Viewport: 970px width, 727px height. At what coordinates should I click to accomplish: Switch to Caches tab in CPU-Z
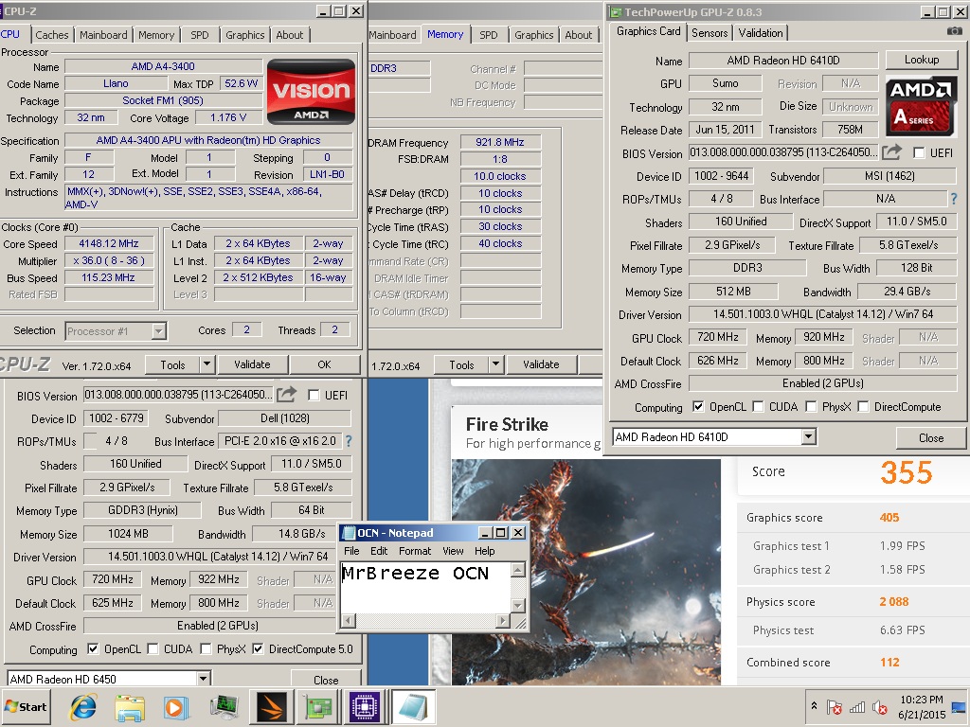pyautogui.click(x=52, y=35)
